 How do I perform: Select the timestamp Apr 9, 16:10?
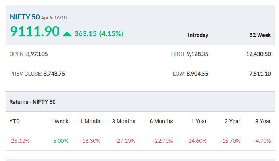(54, 18)
